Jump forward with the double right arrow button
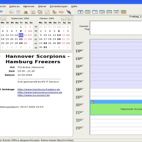 [69, 18]
